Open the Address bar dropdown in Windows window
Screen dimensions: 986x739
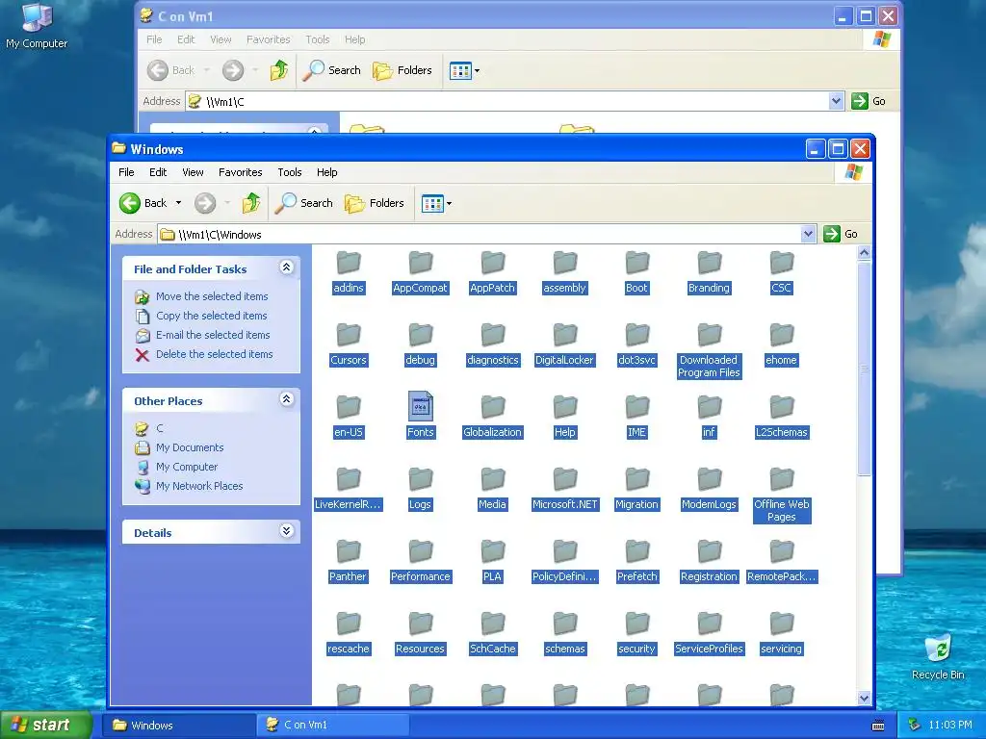(809, 235)
